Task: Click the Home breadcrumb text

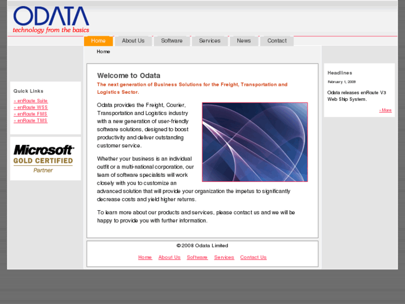Action: (103, 52)
